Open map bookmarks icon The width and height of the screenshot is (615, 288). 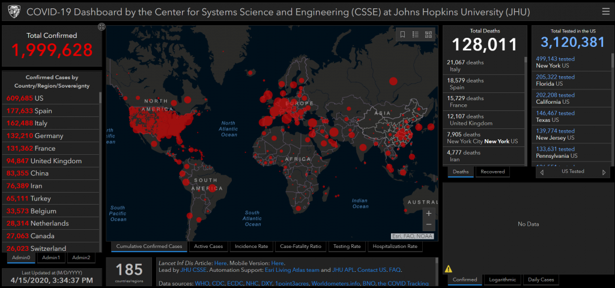(x=402, y=34)
